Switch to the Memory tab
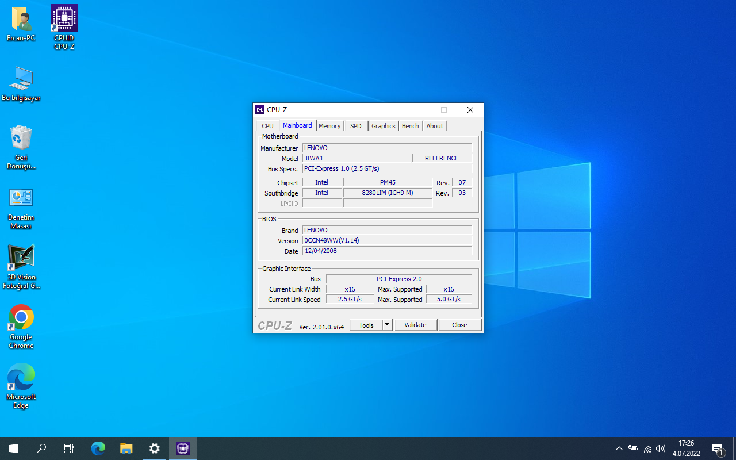 coord(329,126)
